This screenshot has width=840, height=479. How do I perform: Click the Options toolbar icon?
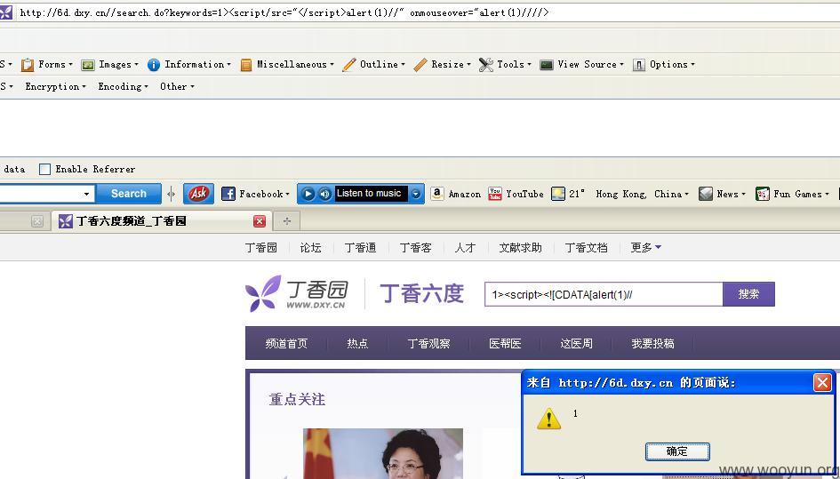(638, 65)
